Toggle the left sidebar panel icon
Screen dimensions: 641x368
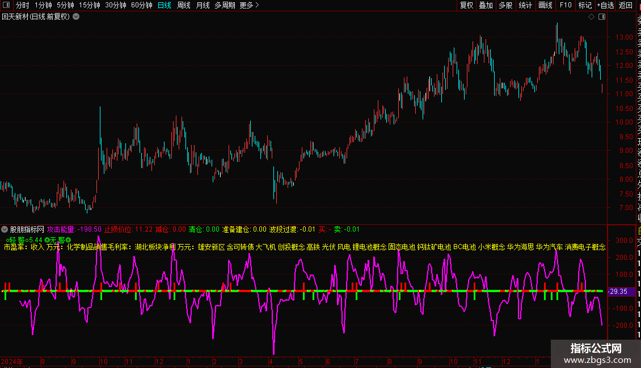click(x=7, y=5)
